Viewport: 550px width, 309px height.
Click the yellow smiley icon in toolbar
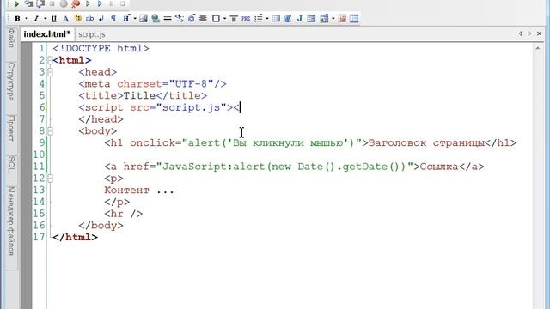[78, 19]
